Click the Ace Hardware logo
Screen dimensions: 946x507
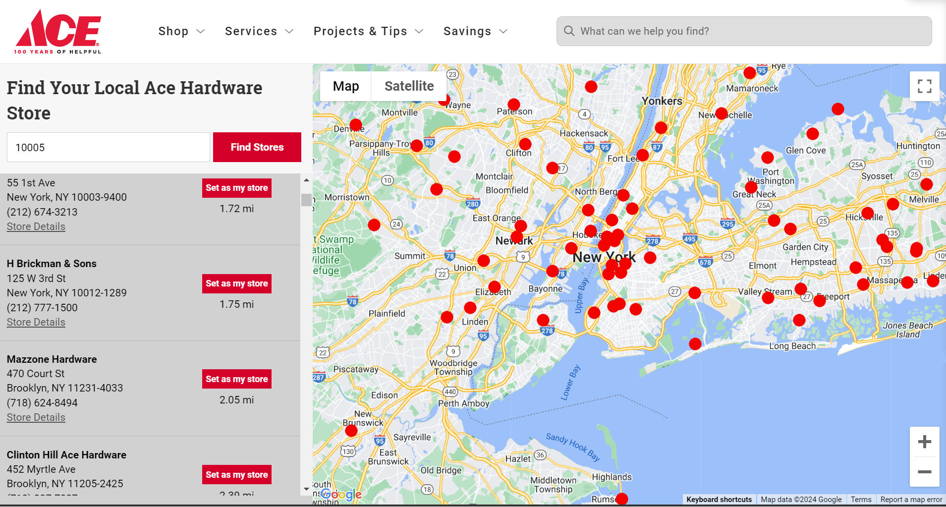58,31
